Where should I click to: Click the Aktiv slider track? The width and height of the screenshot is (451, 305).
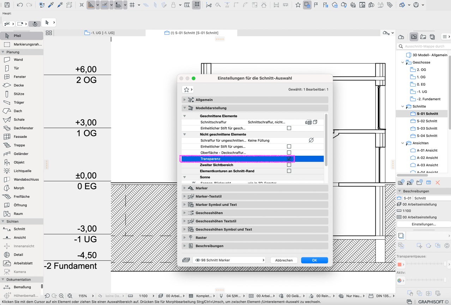click(x=426, y=280)
